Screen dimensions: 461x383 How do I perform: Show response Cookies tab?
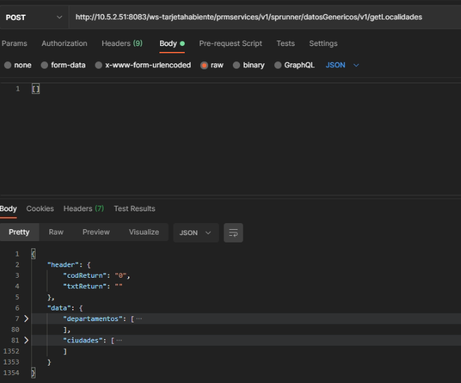click(x=40, y=208)
